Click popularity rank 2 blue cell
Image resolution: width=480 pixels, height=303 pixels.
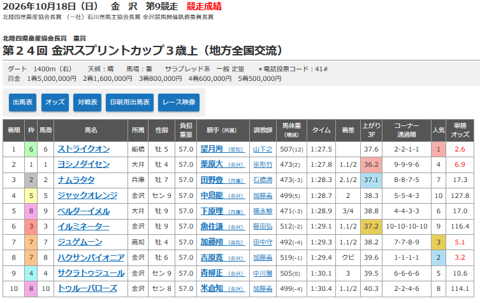coord(439,257)
